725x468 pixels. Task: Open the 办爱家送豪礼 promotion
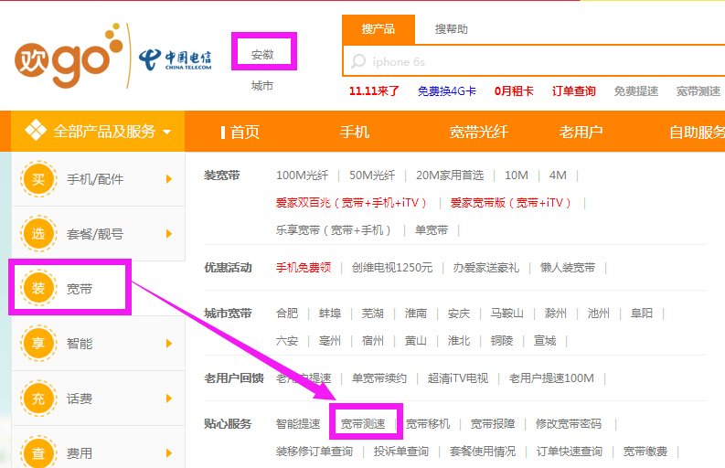tap(486, 267)
